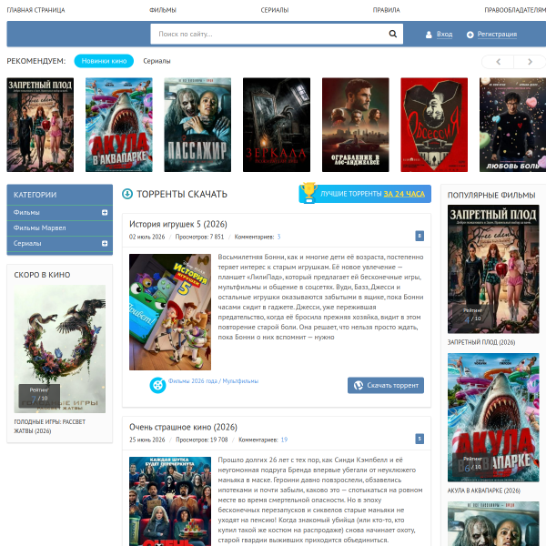Click the next arrow in recommendations carousel
The width and height of the screenshot is (546, 546).
tap(530, 62)
